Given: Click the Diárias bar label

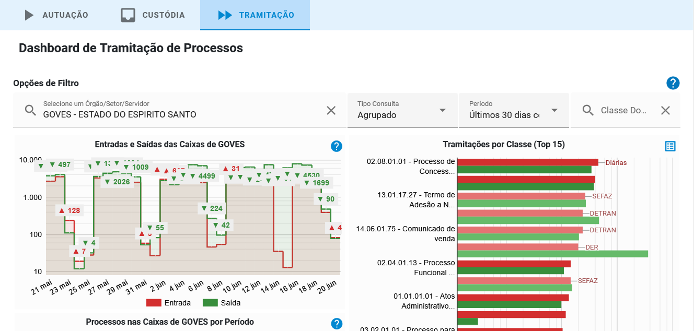Looking at the screenshot, I should click(x=616, y=162).
